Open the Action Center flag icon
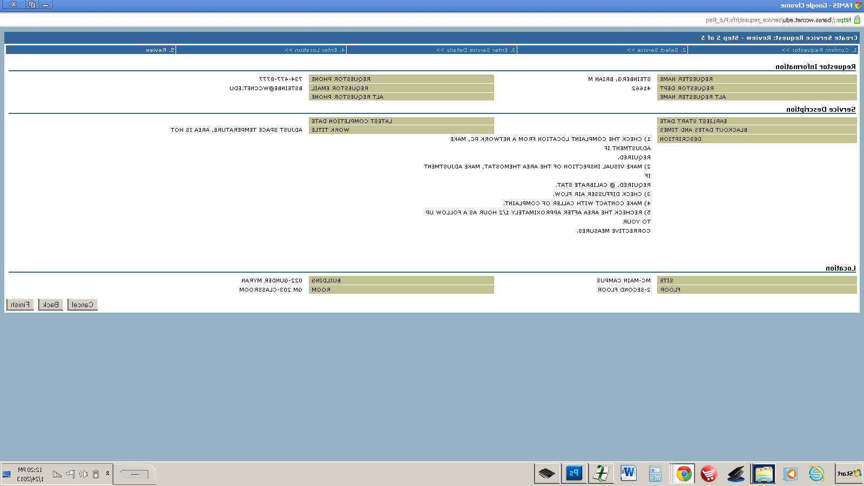Screen dimensions: 864x486 click(70, 474)
